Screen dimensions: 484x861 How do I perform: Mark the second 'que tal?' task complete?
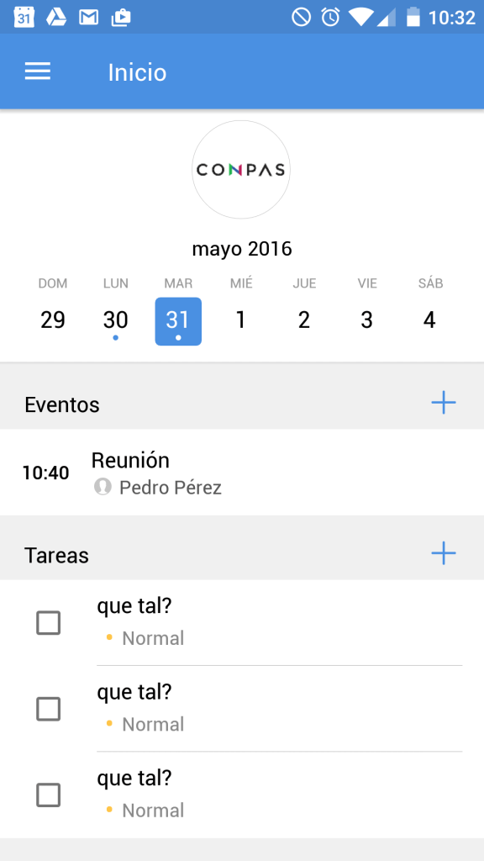49,709
